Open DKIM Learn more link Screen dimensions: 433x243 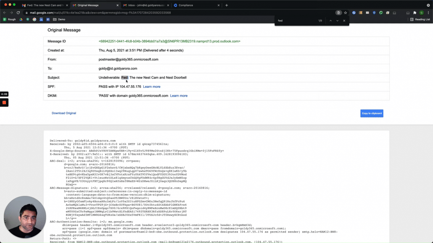click(179, 96)
